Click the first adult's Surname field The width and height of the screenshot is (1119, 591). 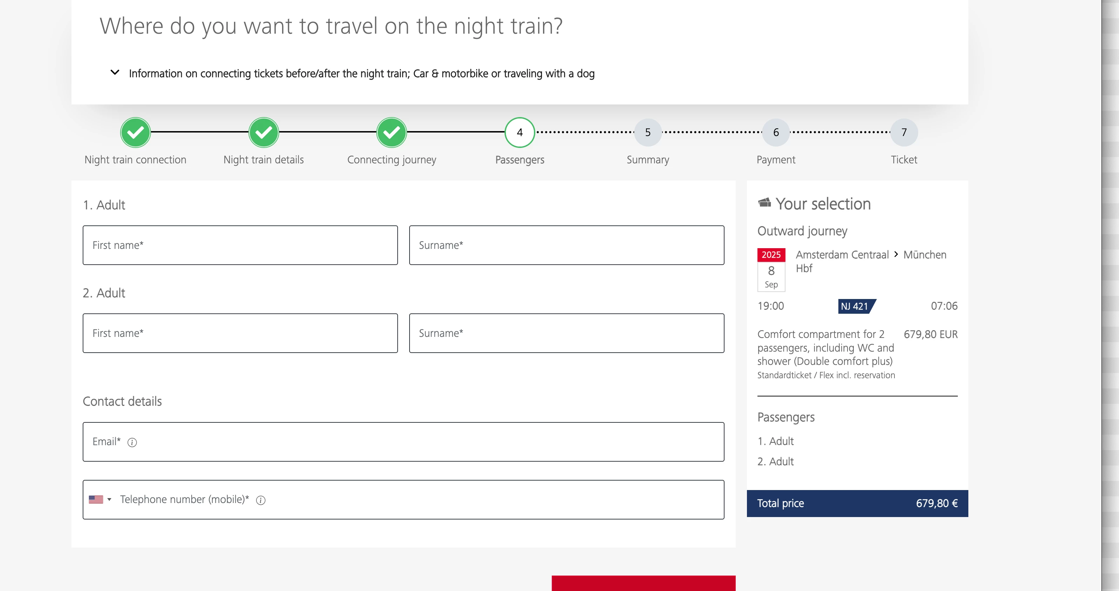point(567,245)
